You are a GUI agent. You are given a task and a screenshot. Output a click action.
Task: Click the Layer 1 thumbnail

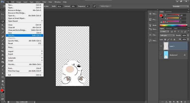tap(166, 46)
